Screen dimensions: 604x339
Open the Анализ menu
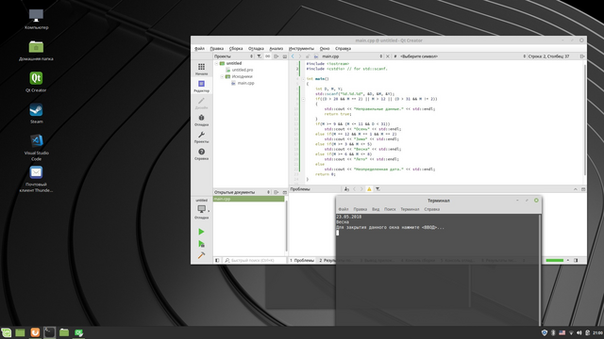click(276, 48)
